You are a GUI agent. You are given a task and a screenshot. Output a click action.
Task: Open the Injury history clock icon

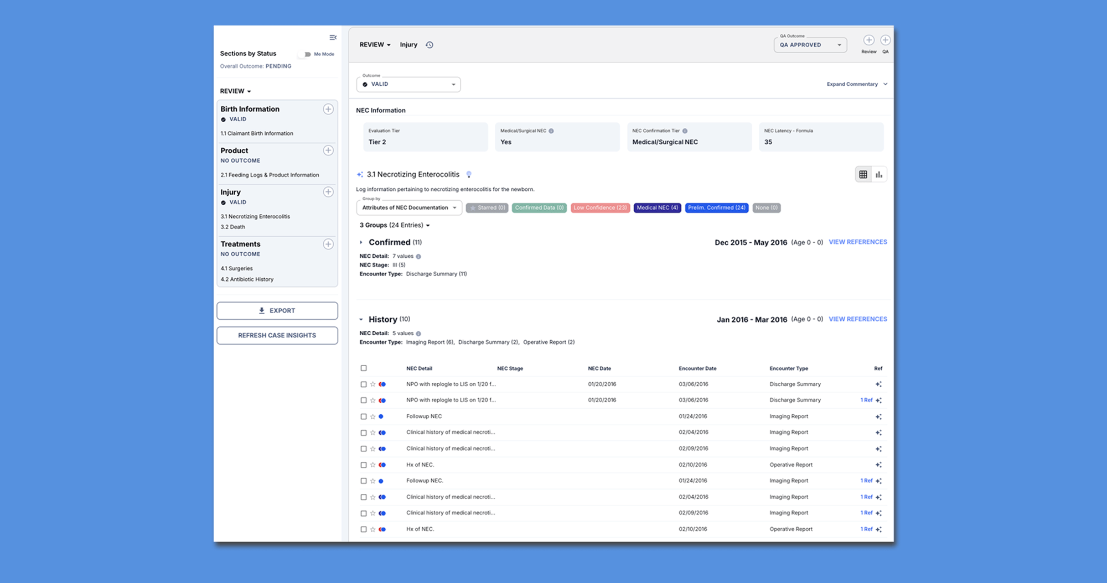click(x=430, y=45)
